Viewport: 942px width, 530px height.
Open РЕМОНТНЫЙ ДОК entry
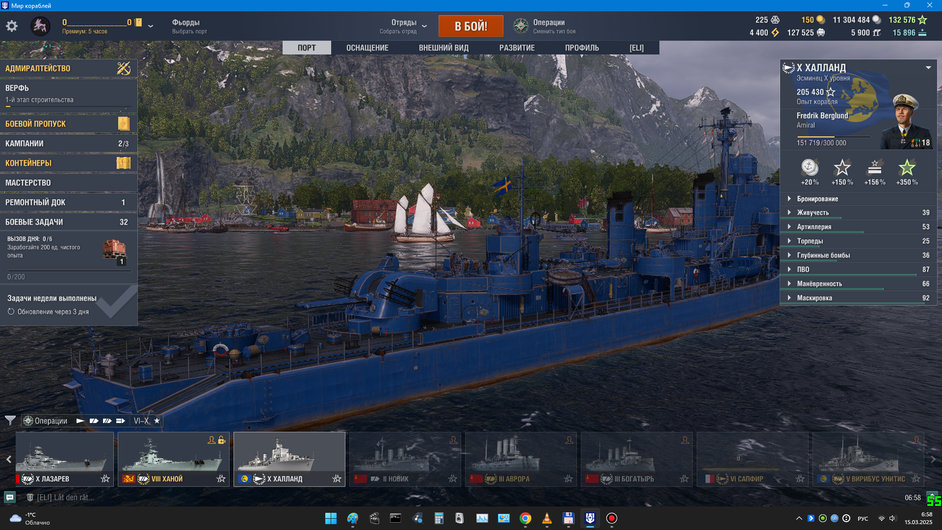coord(69,202)
